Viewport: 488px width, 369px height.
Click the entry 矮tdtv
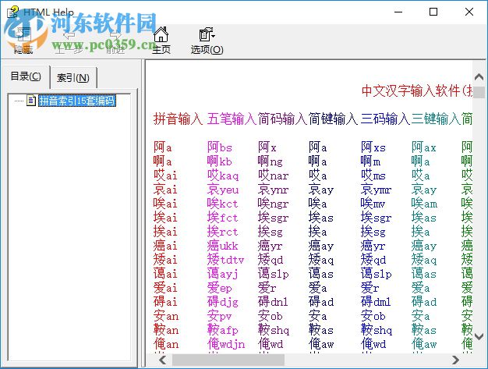point(226,259)
